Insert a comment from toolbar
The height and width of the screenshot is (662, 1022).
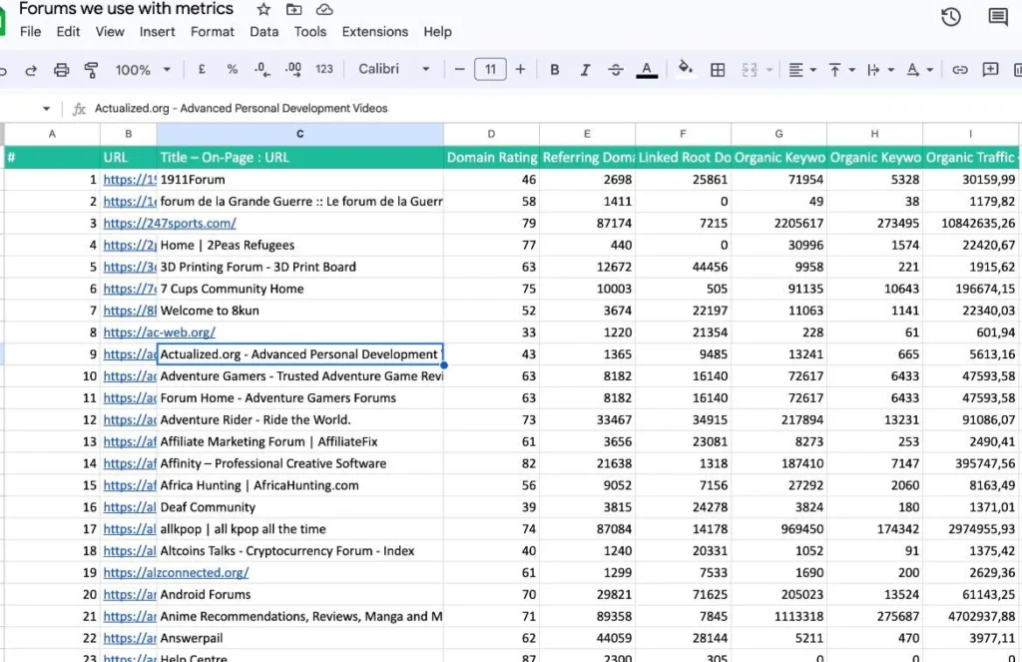990,70
